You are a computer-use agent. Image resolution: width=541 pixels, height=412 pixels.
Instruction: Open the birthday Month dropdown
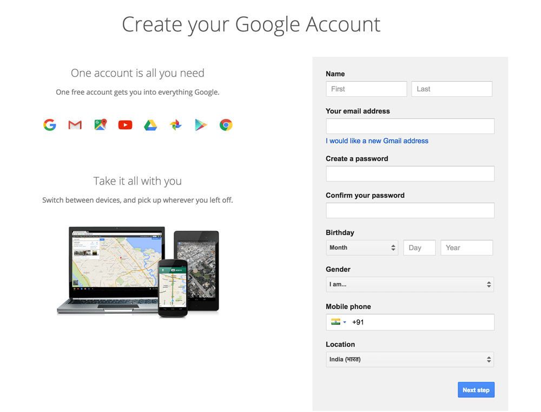tap(362, 248)
